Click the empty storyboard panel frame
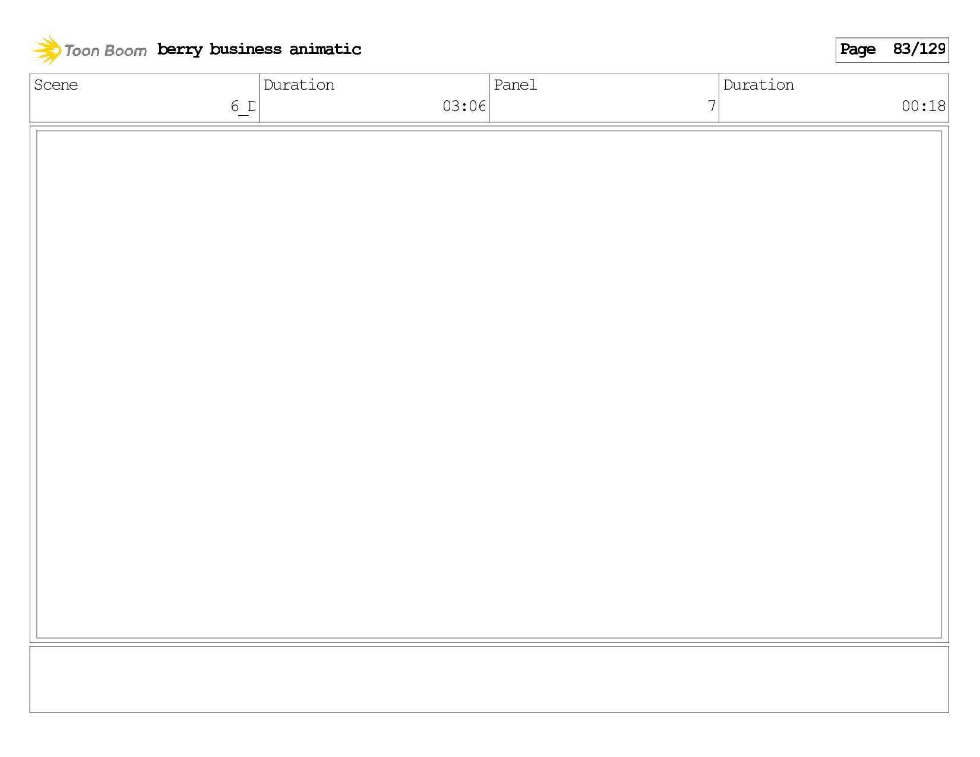 pyautogui.click(x=489, y=384)
